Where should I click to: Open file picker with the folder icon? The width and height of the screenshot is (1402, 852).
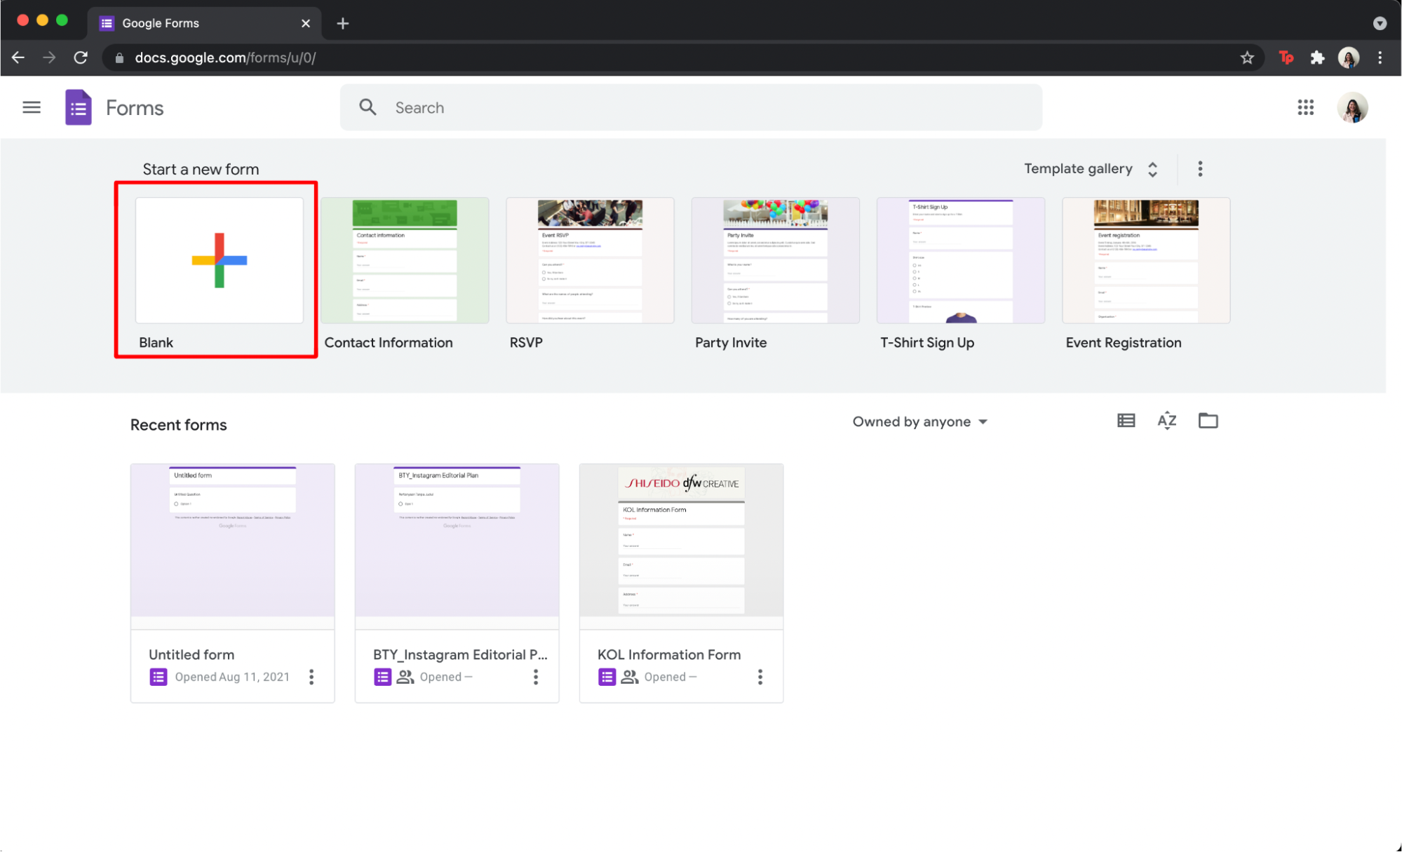(x=1208, y=421)
